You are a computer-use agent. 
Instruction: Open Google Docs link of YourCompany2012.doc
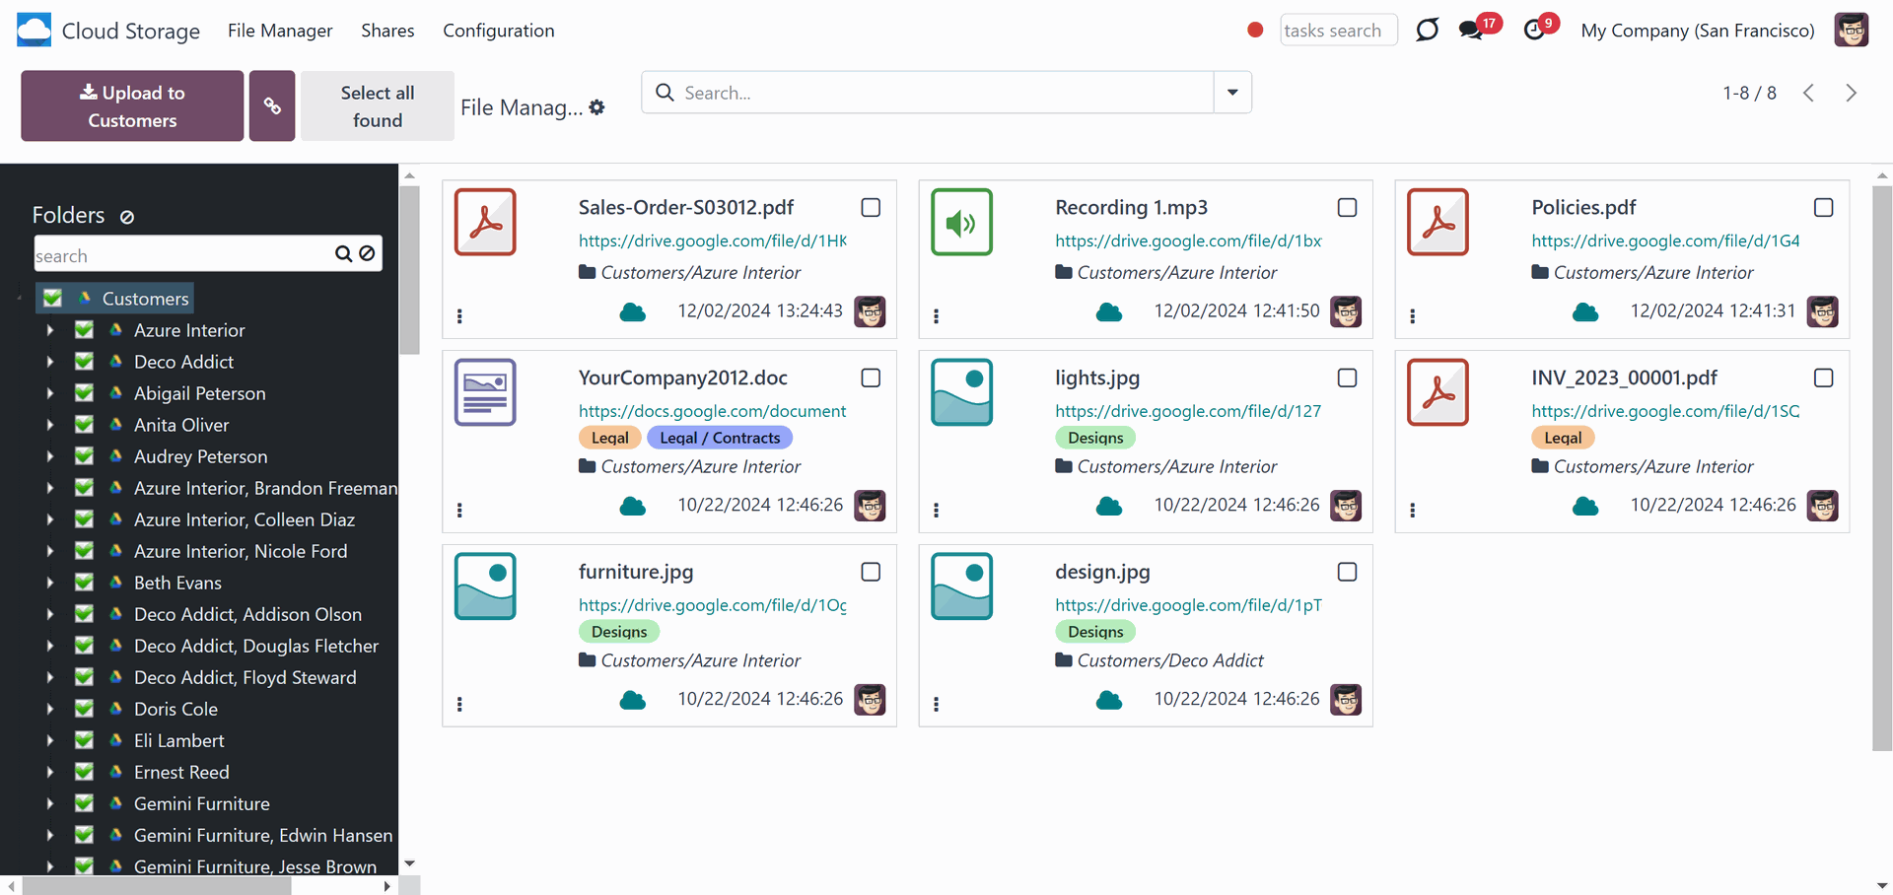click(x=713, y=411)
